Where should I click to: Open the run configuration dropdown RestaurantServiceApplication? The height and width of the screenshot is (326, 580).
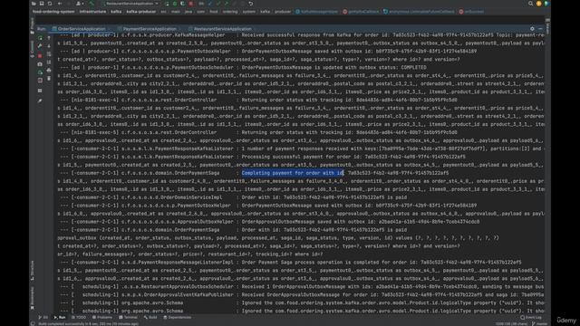(131, 4)
